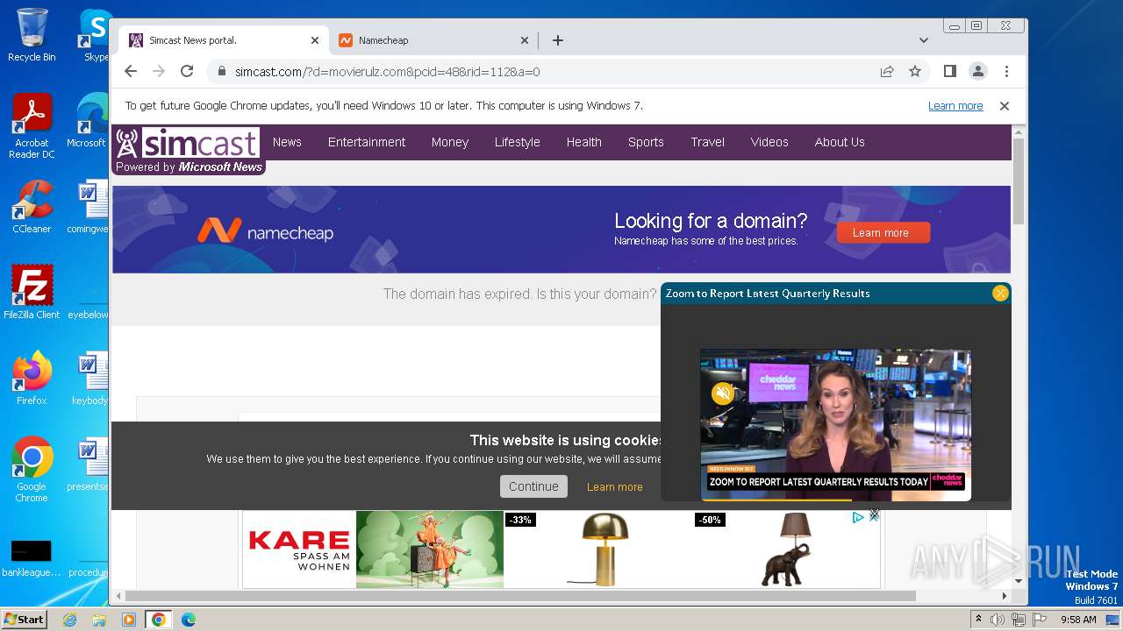Open the Videos section
The width and height of the screenshot is (1123, 631).
coord(769,142)
